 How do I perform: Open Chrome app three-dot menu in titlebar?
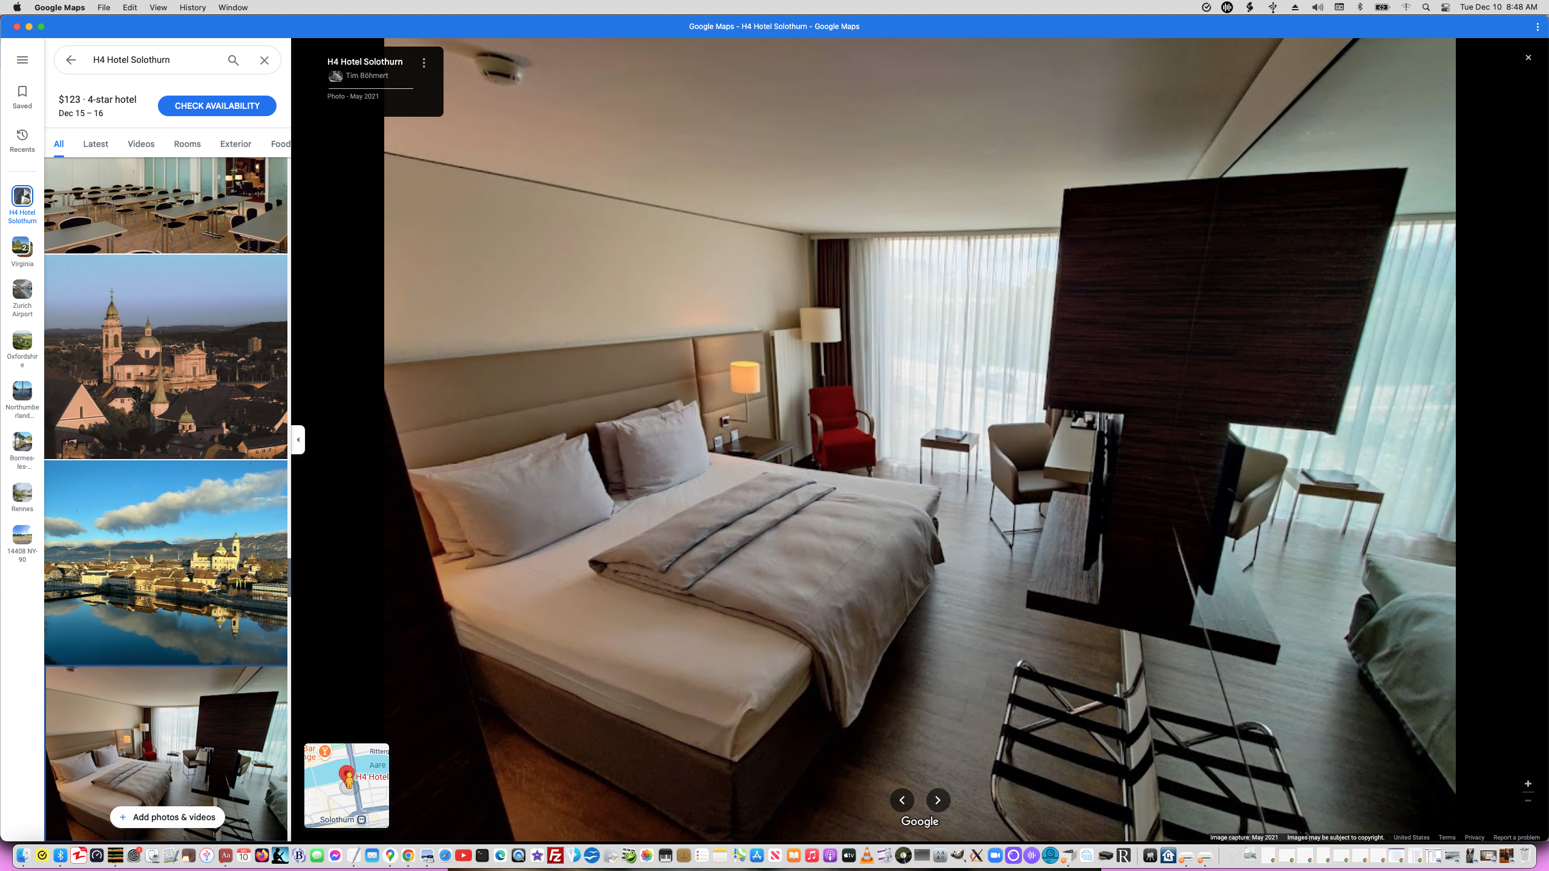(1538, 27)
